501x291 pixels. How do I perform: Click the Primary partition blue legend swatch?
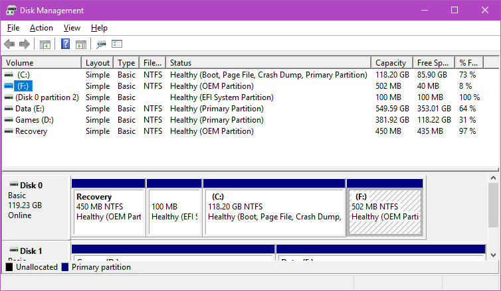(x=64, y=268)
